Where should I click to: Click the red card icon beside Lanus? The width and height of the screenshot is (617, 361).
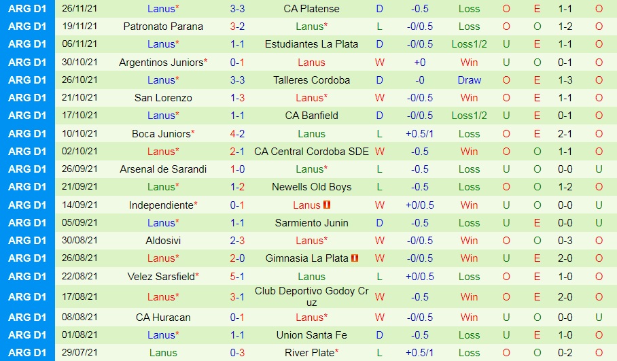(x=327, y=205)
